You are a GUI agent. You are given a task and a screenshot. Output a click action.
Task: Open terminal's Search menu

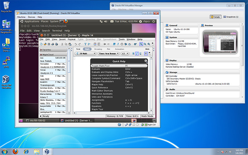click(46, 31)
